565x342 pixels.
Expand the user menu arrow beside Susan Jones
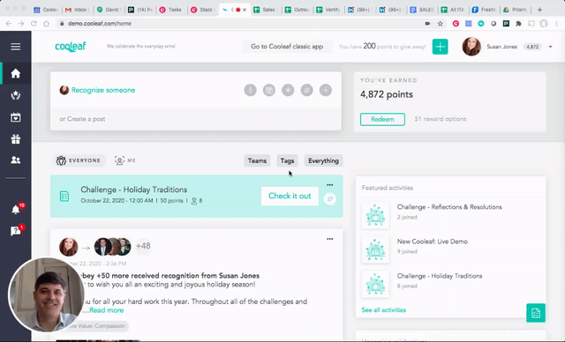550,47
